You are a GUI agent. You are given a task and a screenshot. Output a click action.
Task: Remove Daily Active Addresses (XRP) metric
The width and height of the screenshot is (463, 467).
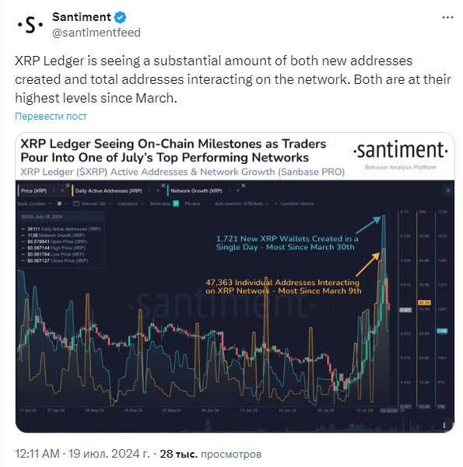[x=158, y=190]
